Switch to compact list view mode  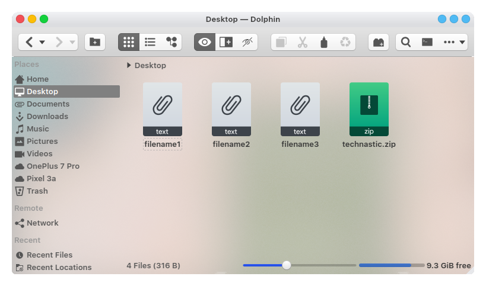click(150, 42)
